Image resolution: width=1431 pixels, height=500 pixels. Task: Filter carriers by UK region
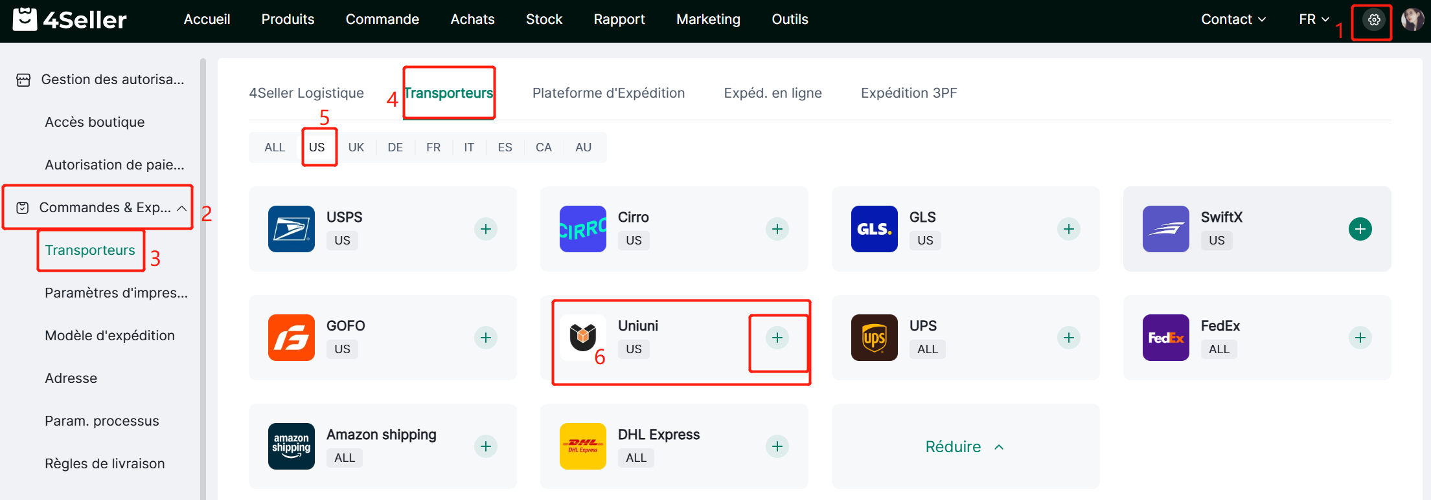pos(356,147)
